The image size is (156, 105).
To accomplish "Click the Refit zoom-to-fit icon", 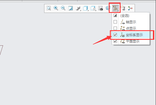I will (49, 8).
